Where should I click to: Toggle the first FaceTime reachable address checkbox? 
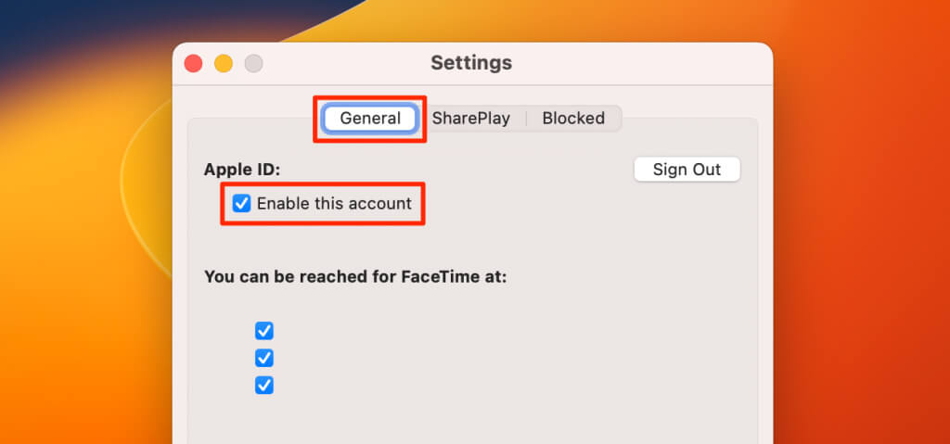click(264, 331)
